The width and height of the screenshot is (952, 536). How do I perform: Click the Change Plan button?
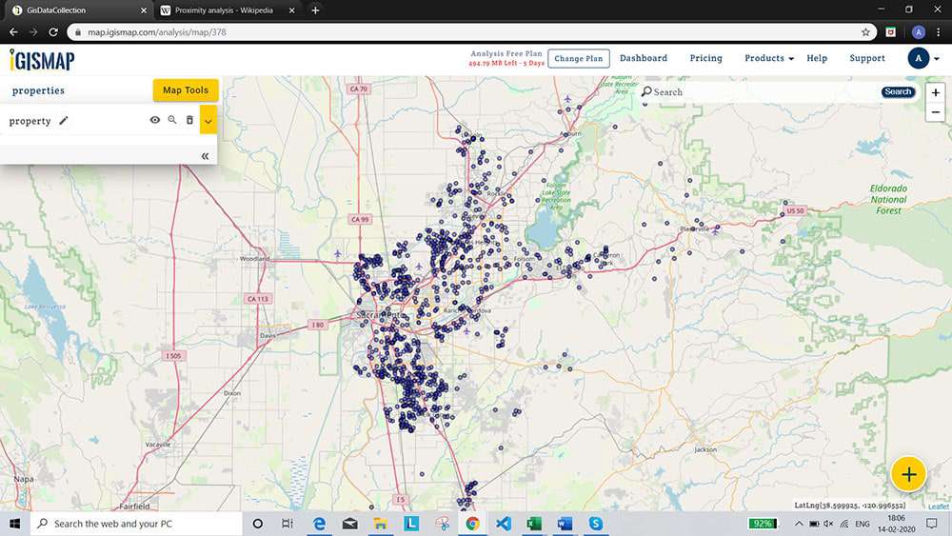pyautogui.click(x=579, y=58)
